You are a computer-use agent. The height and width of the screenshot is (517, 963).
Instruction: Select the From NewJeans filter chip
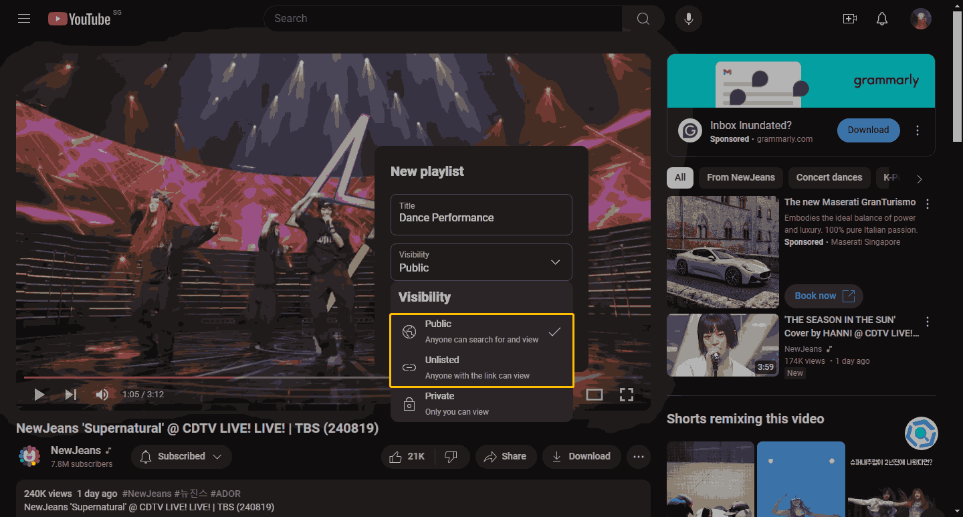pos(741,178)
